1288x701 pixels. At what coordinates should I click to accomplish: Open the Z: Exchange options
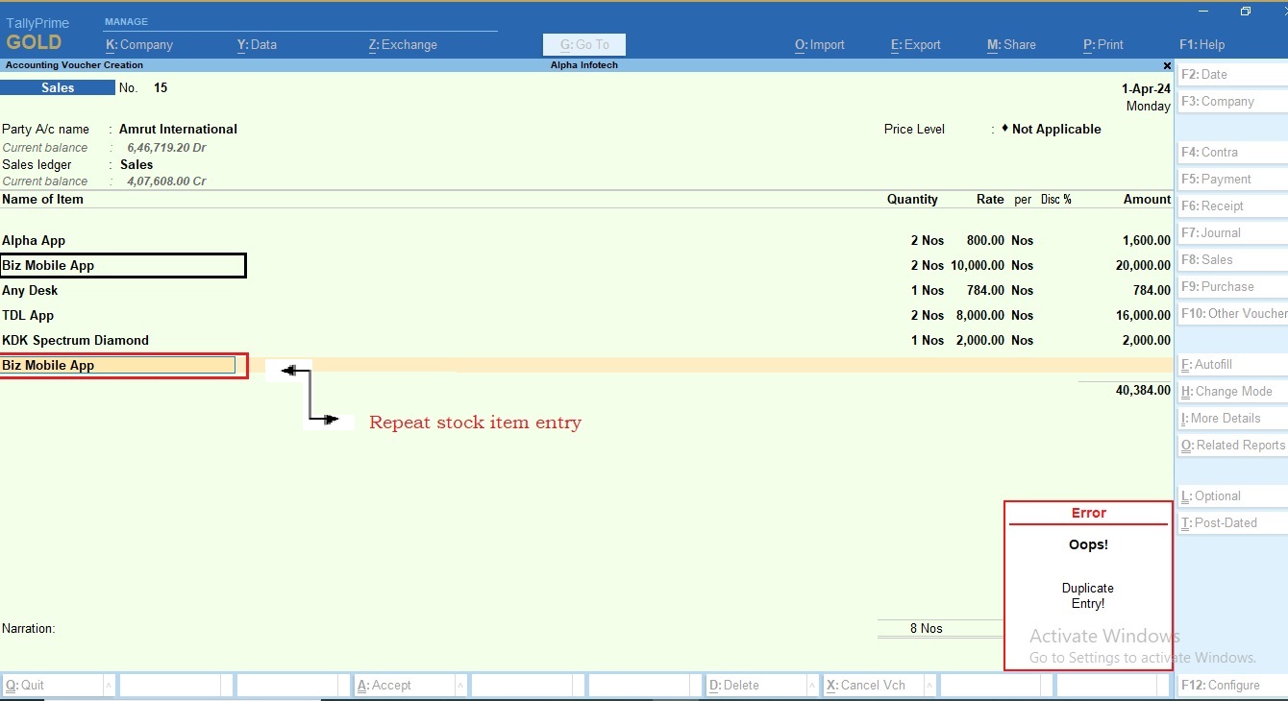pyautogui.click(x=402, y=44)
